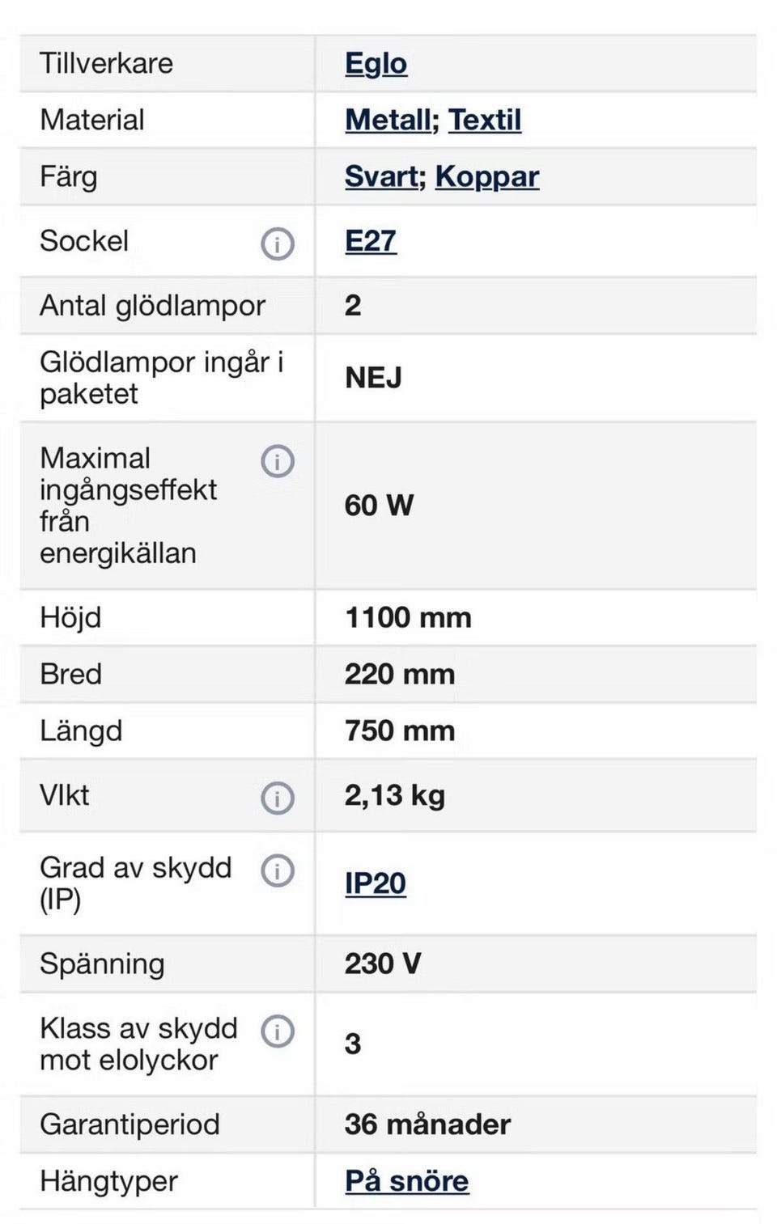Open the Grad av skydd (IP) info icon
Screen dimensions: 777x1224
click(278, 870)
